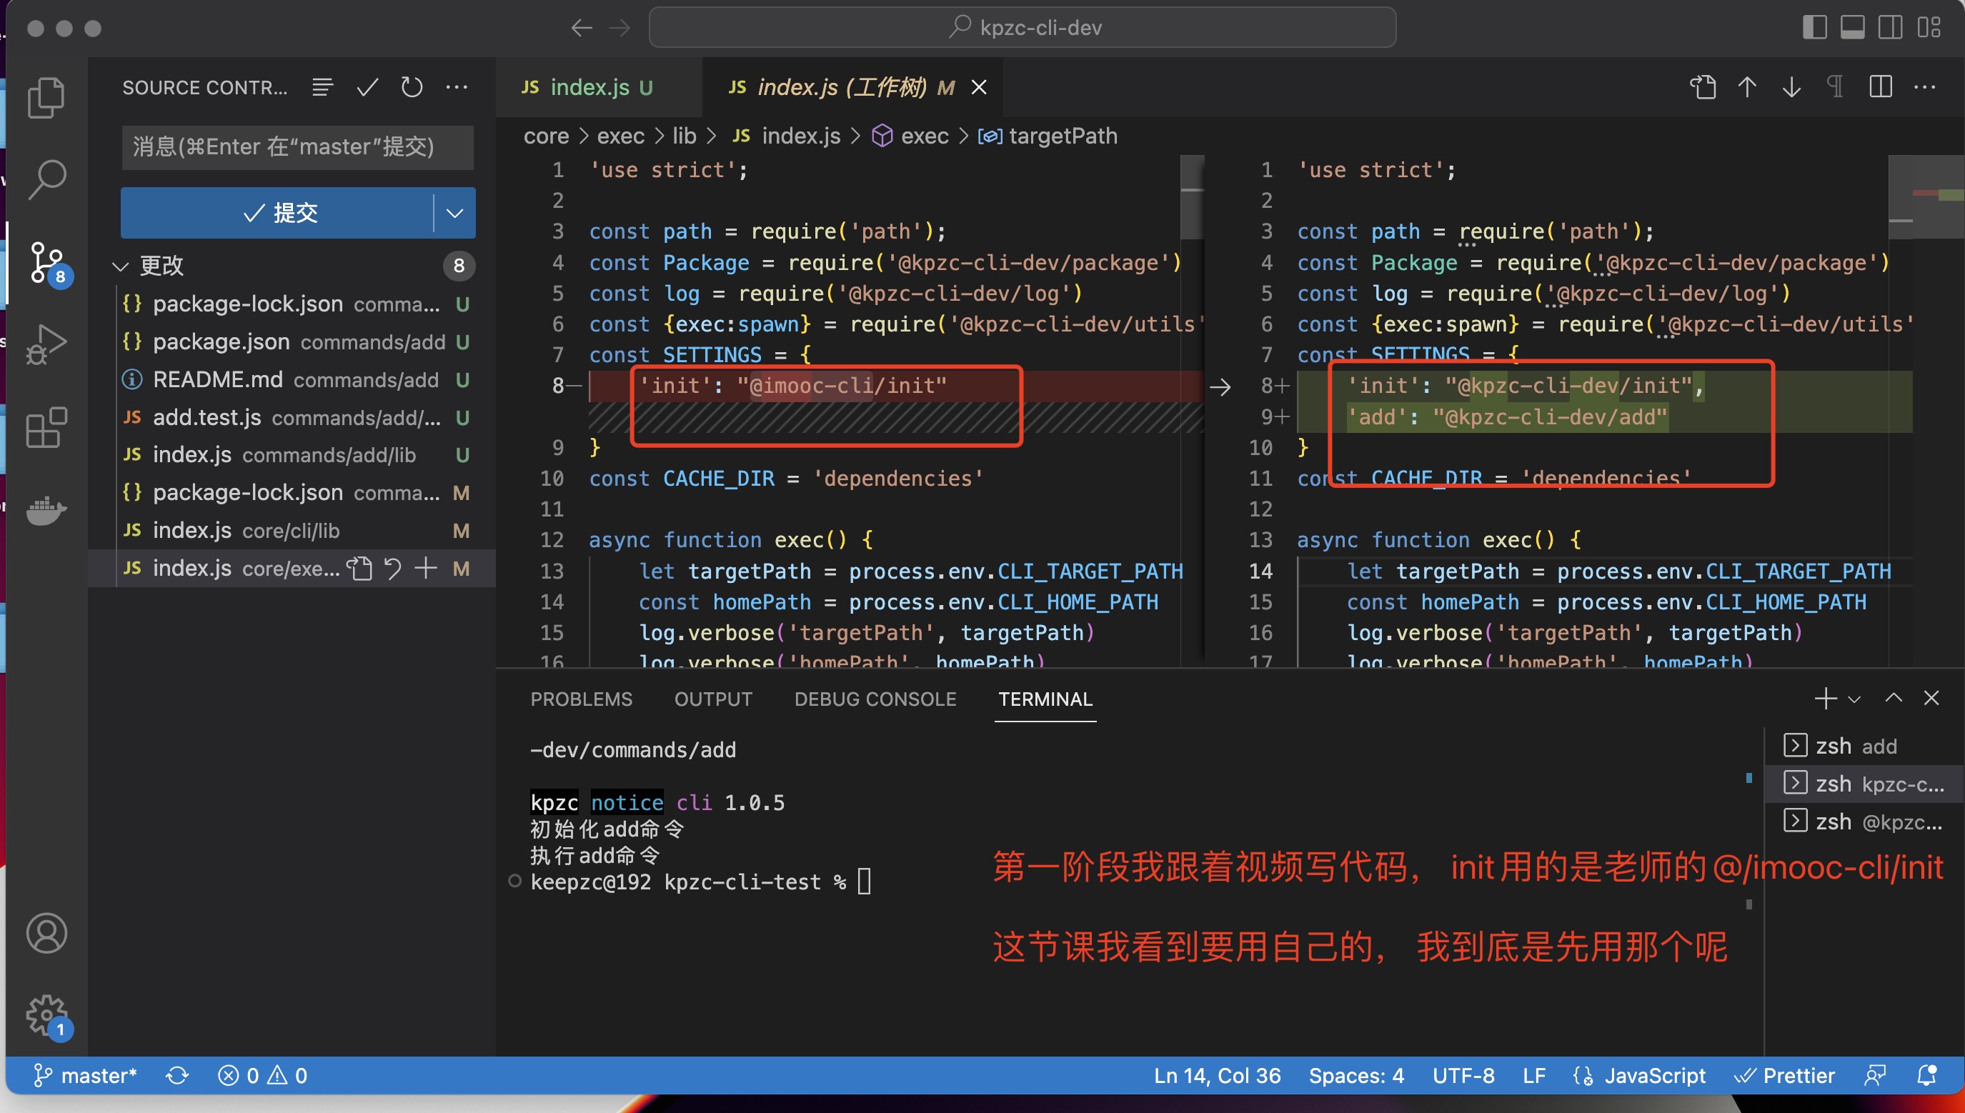Open the Docker view in activity bar

coord(46,510)
